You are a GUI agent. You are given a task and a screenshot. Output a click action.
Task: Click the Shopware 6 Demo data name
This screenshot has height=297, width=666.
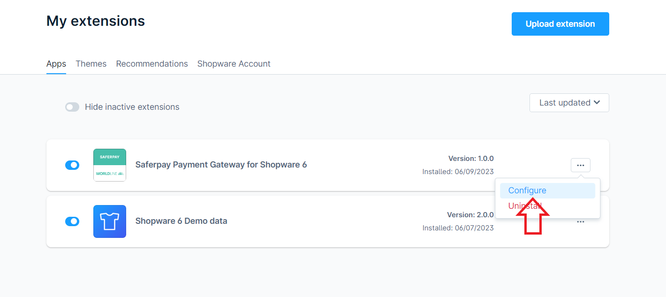[181, 221]
